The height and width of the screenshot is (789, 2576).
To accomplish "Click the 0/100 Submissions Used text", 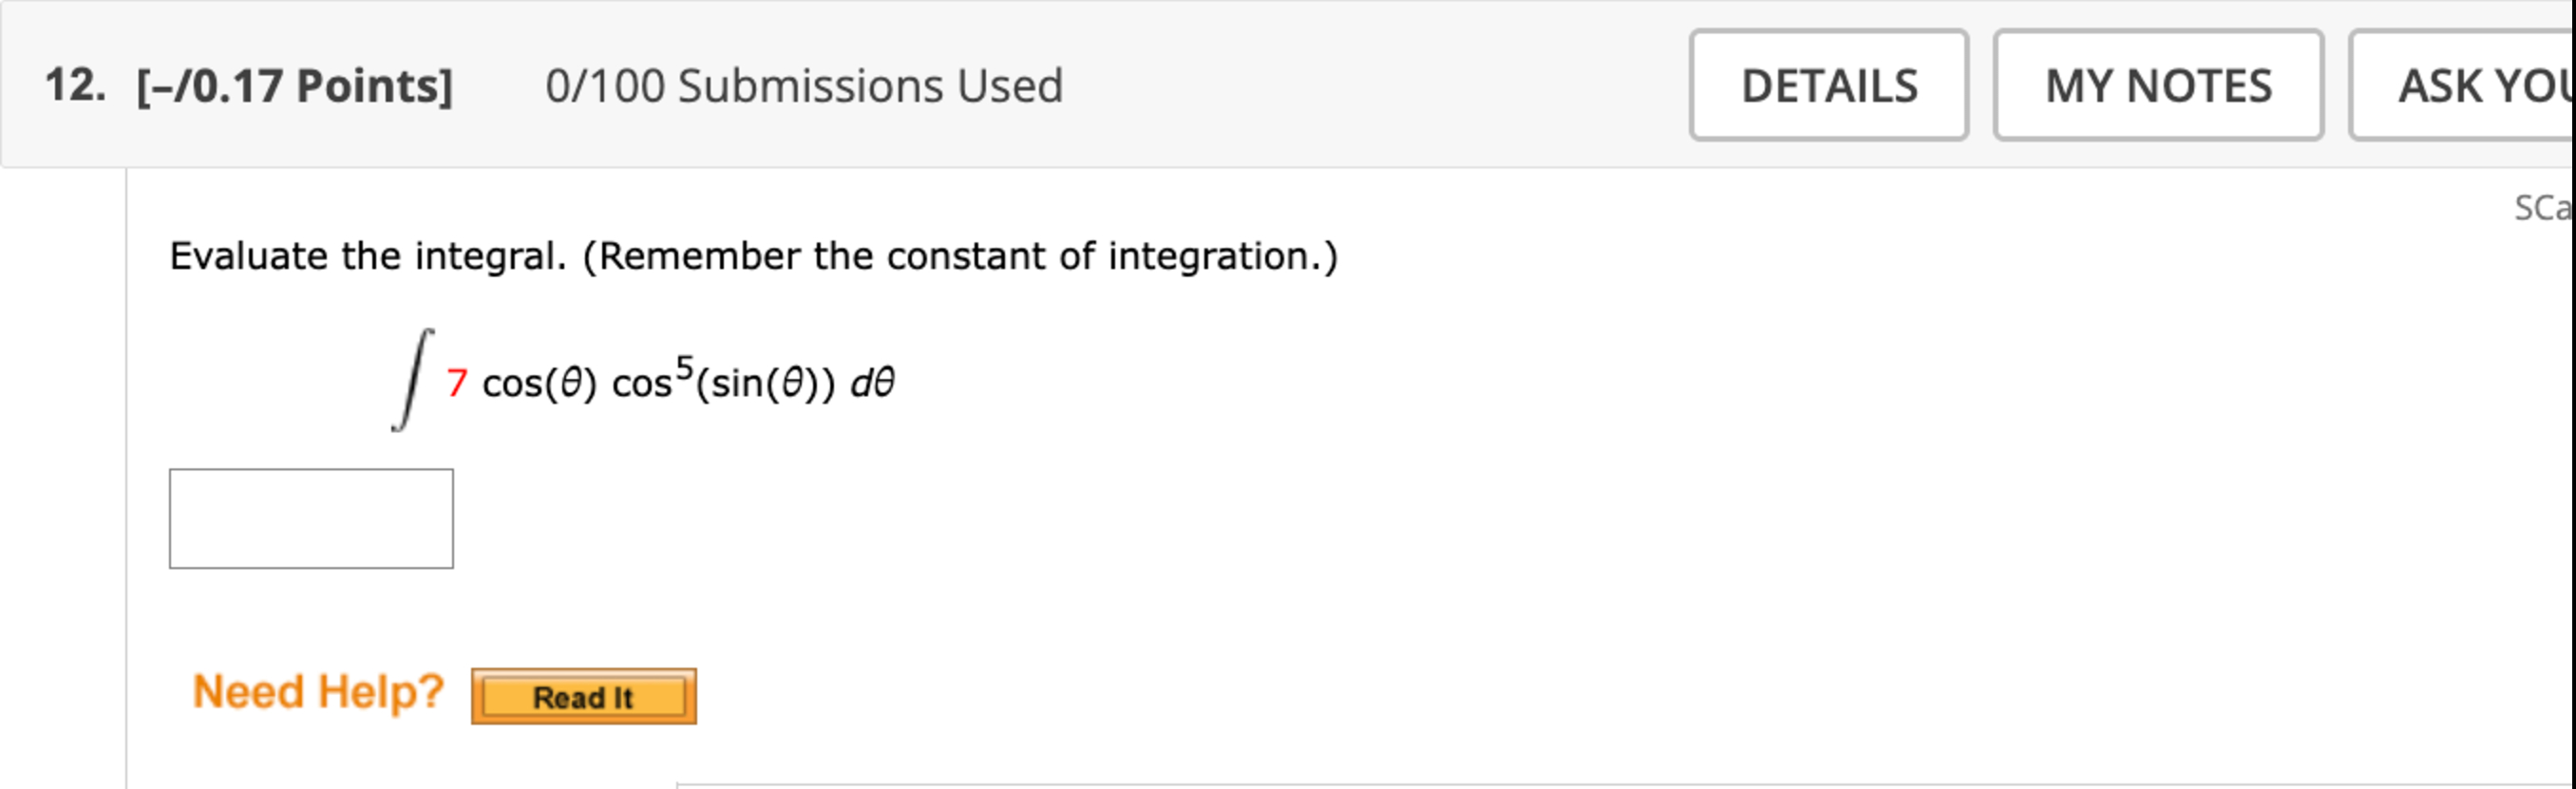I will click(803, 86).
